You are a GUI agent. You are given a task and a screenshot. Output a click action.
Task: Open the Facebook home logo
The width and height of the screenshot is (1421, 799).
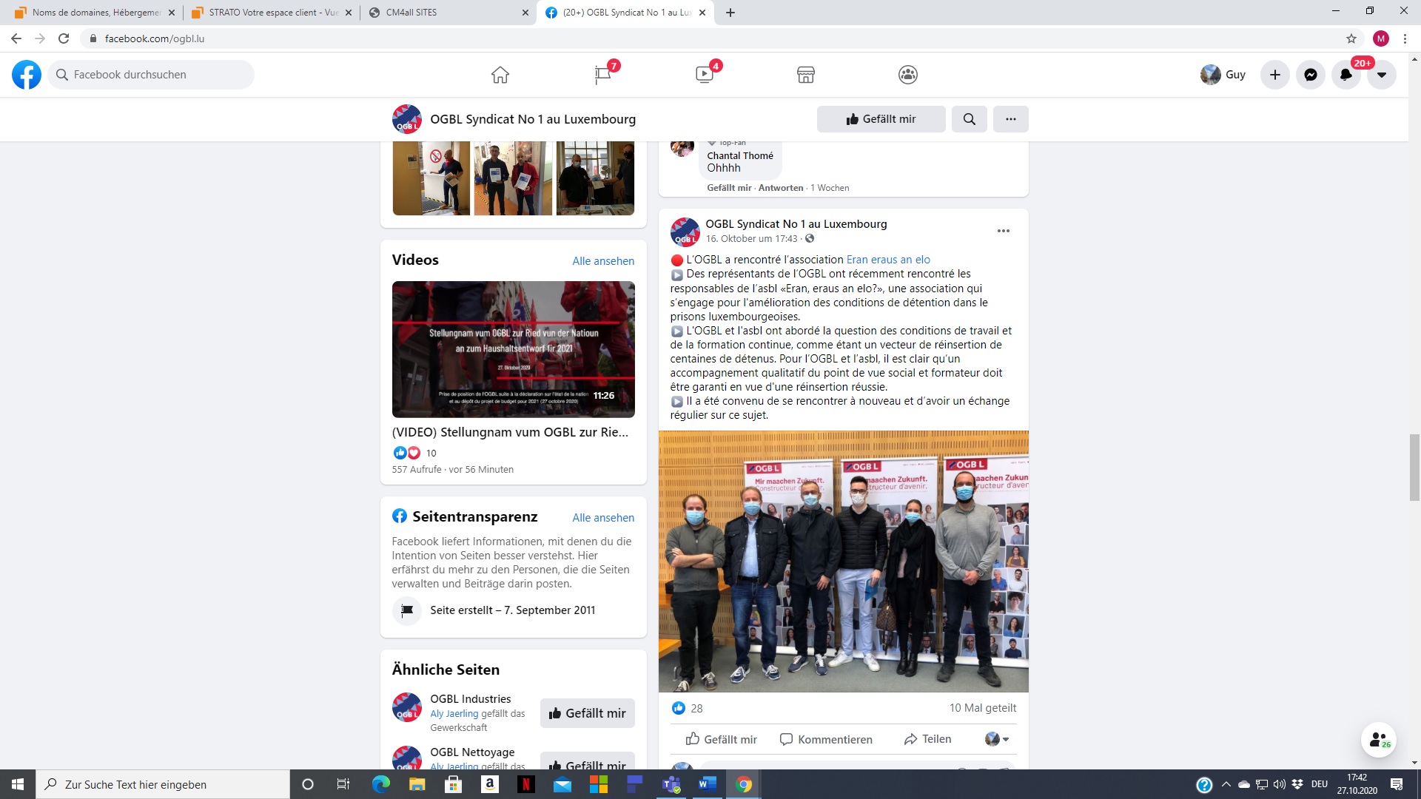coord(27,75)
